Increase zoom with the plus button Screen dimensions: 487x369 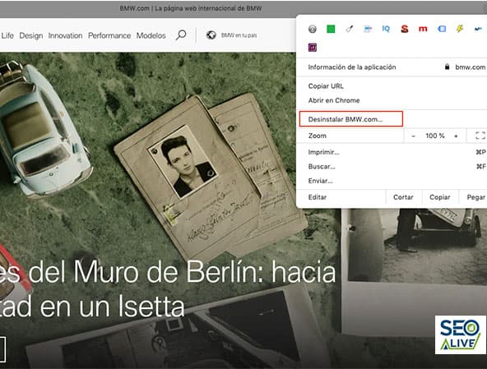[x=456, y=136]
